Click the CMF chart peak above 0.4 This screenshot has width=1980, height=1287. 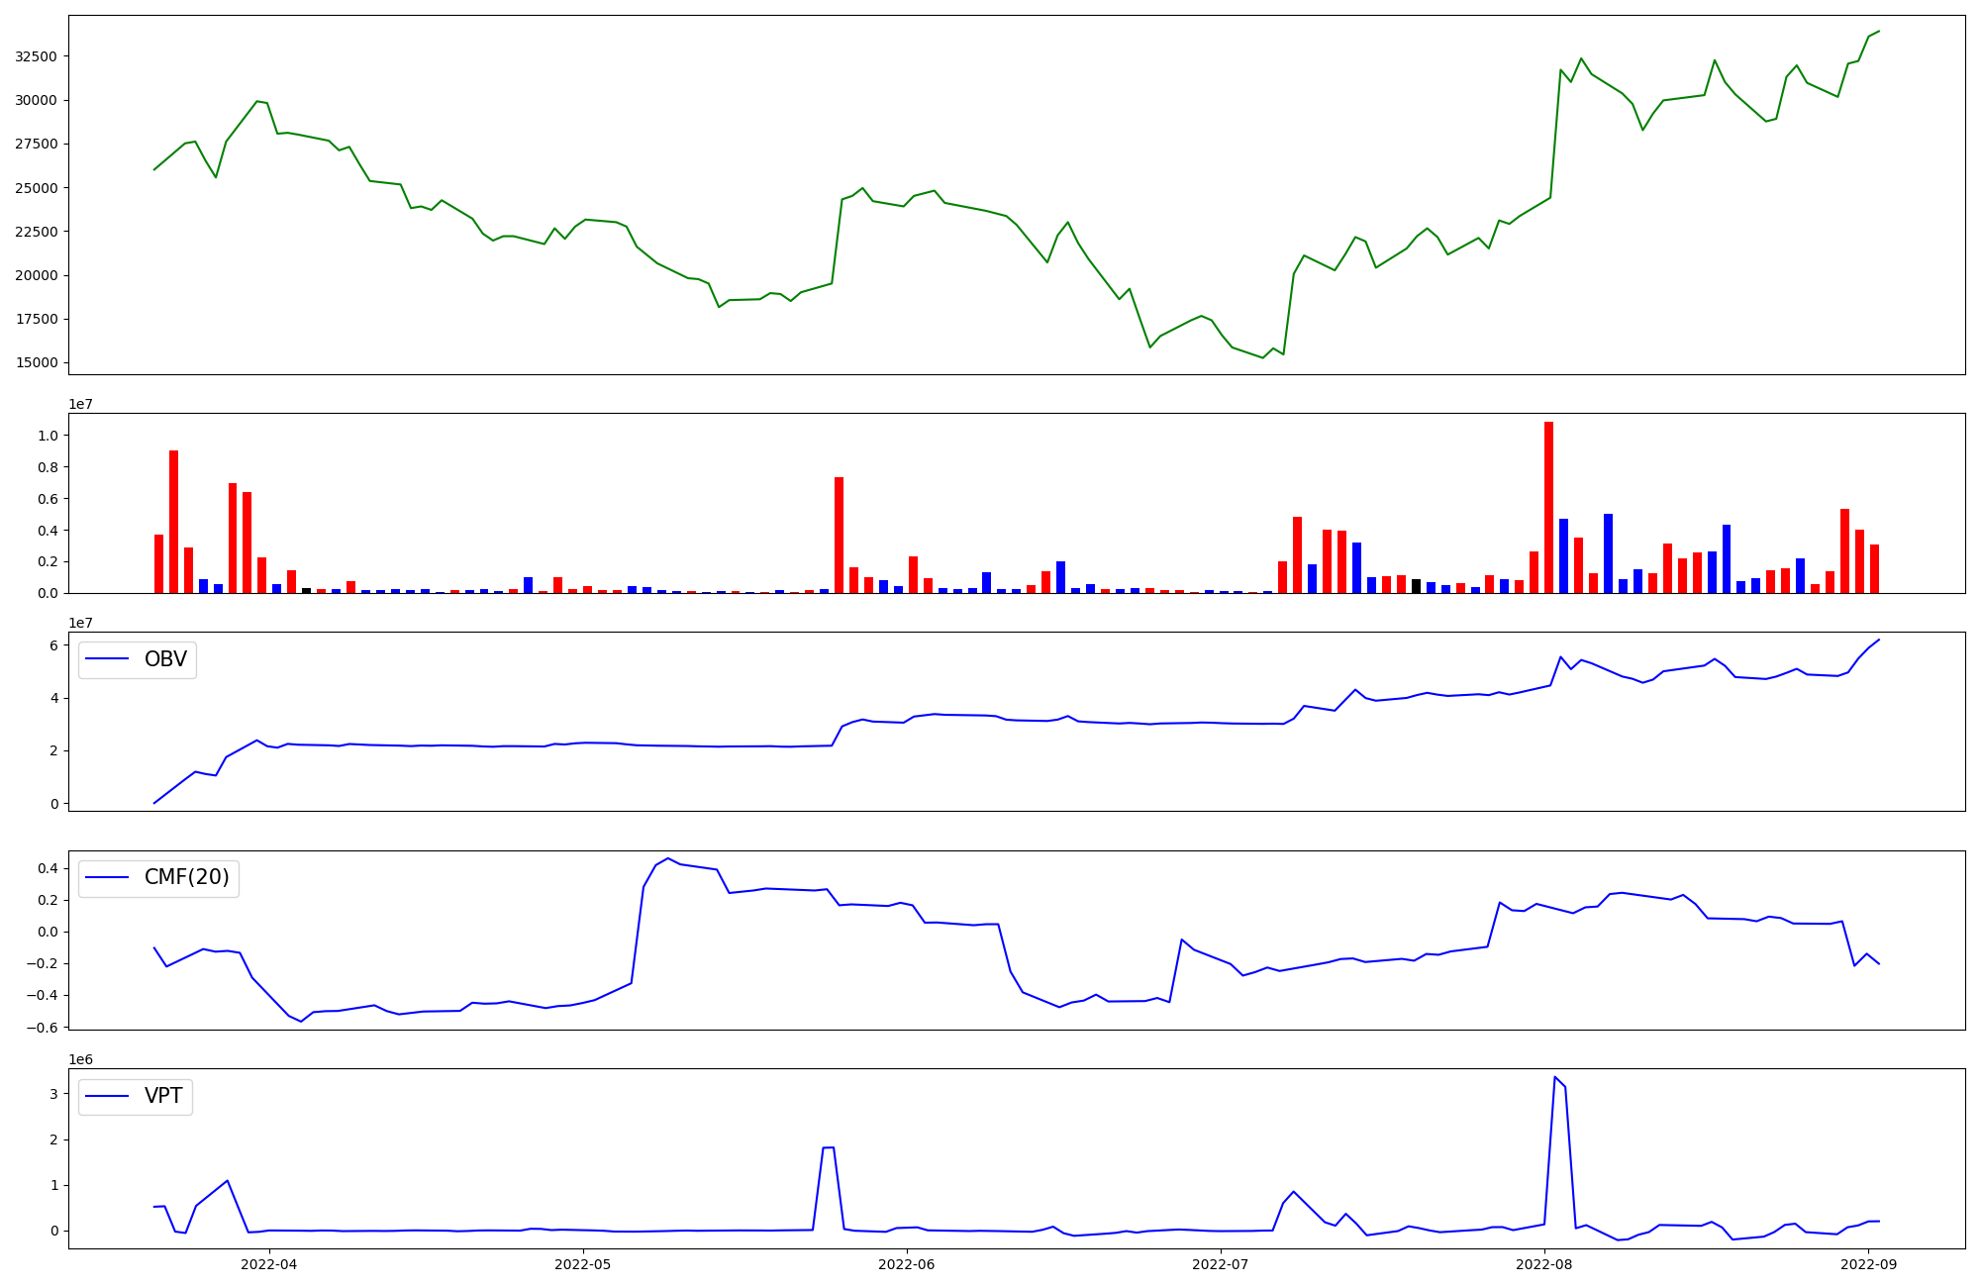668,858
